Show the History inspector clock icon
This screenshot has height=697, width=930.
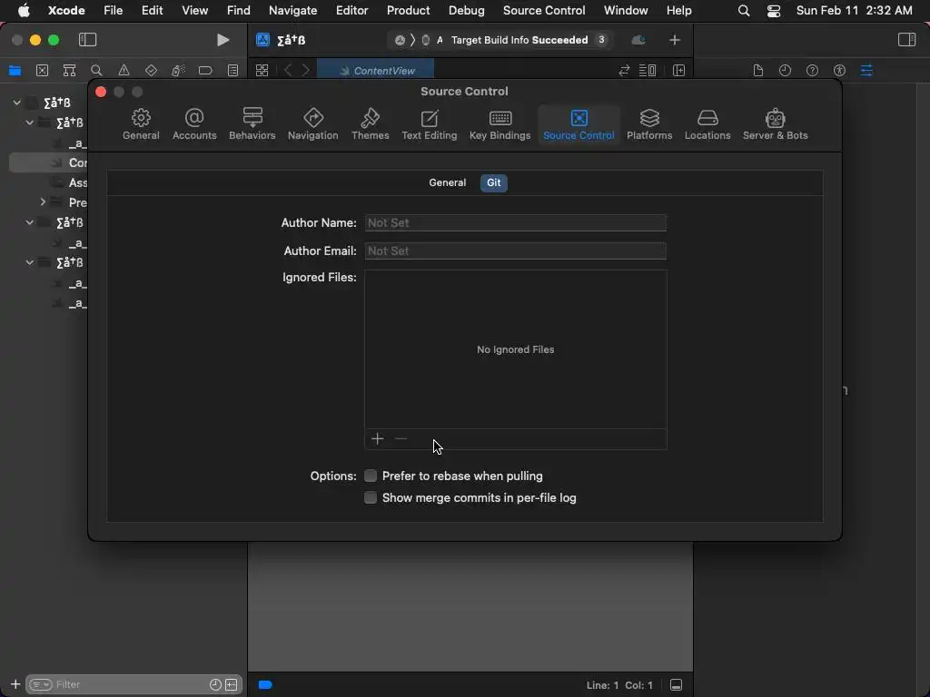pyautogui.click(x=785, y=71)
